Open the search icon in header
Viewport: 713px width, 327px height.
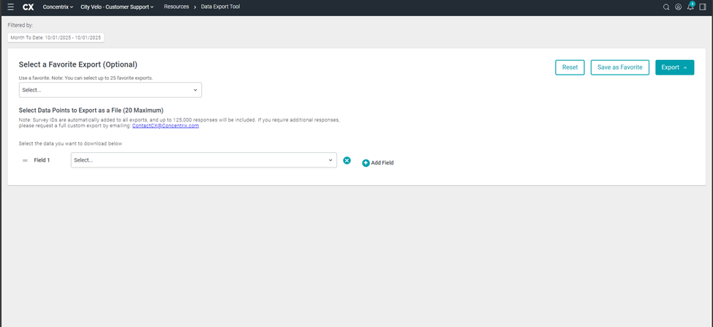pyautogui.click(x=666, y=7)
